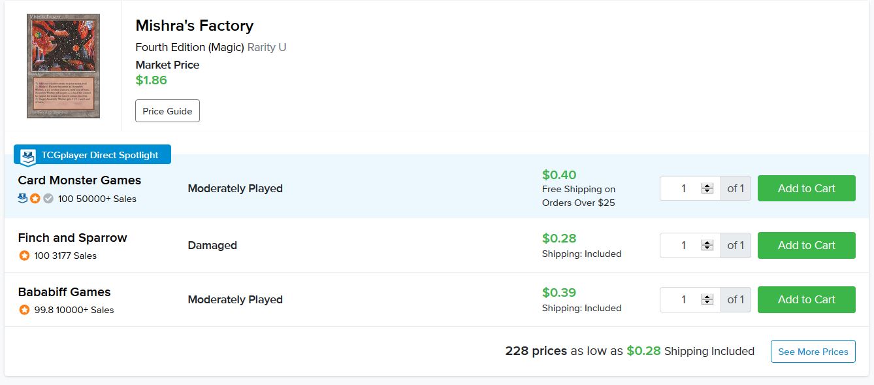Open Finch and Sparrow seller page
Viewport: 874px width, 385px height.
[x=73, y=238]
